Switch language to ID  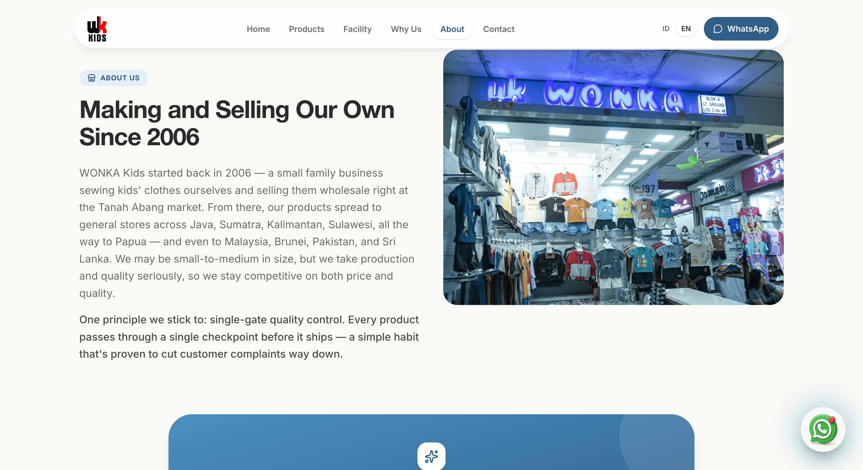(666, 29)
